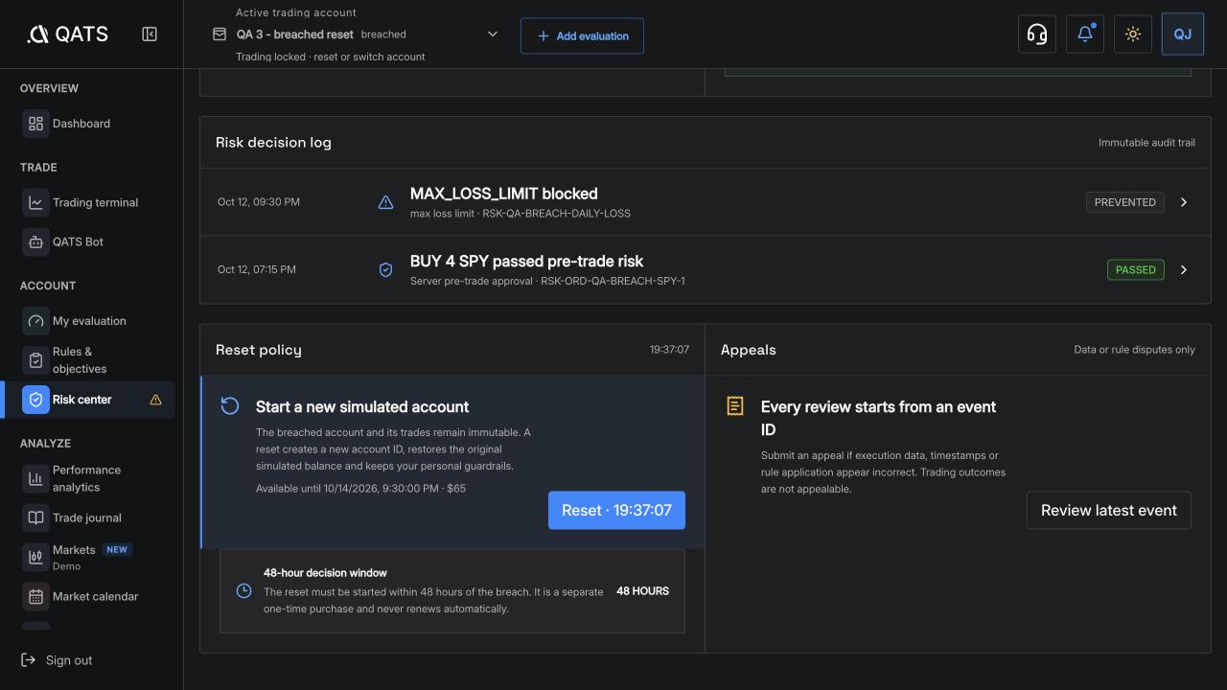The width and height of the screenshot is (1227, 690).
Task: Open QATS Bot section
Action: 92,241
